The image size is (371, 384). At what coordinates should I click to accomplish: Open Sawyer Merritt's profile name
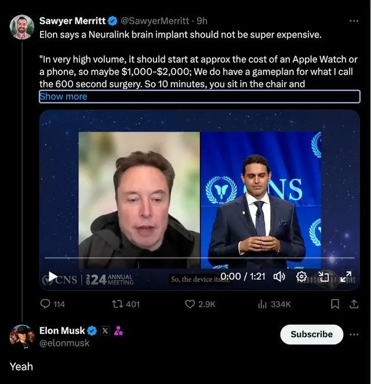pyautogui.click(x=72, y=21)
